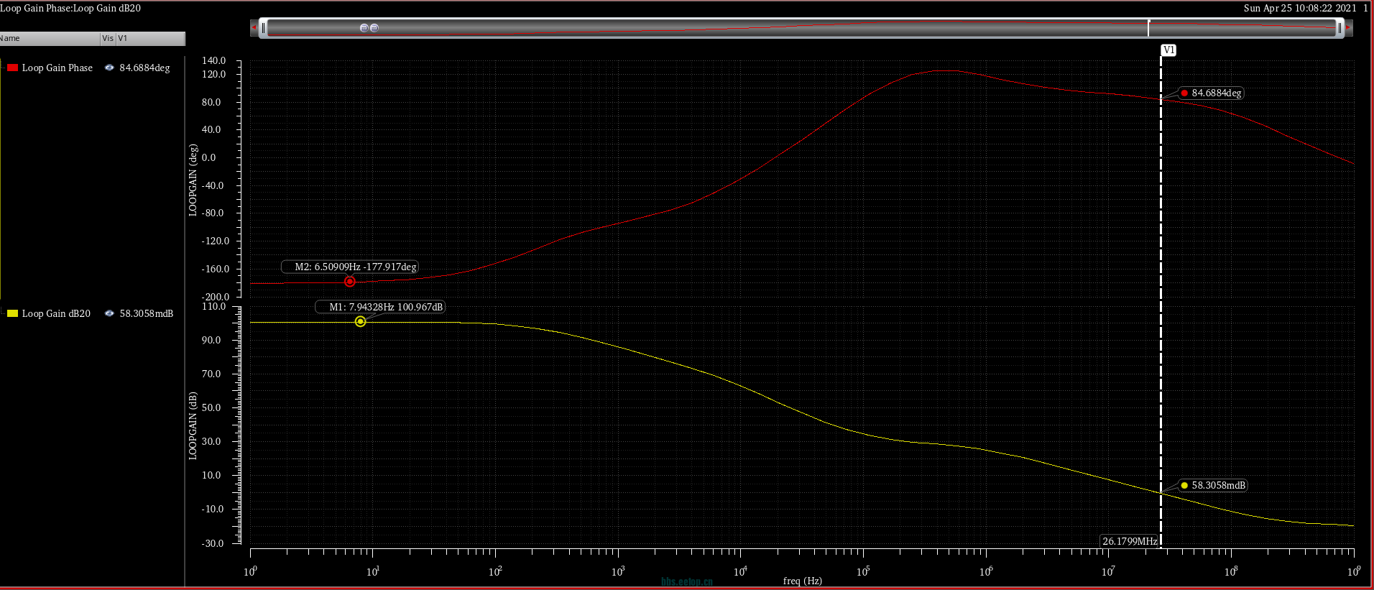Toggle visibility of Loop Gain dB20 trace
This screenshot has width=1374, height=590.
(109, 313)
